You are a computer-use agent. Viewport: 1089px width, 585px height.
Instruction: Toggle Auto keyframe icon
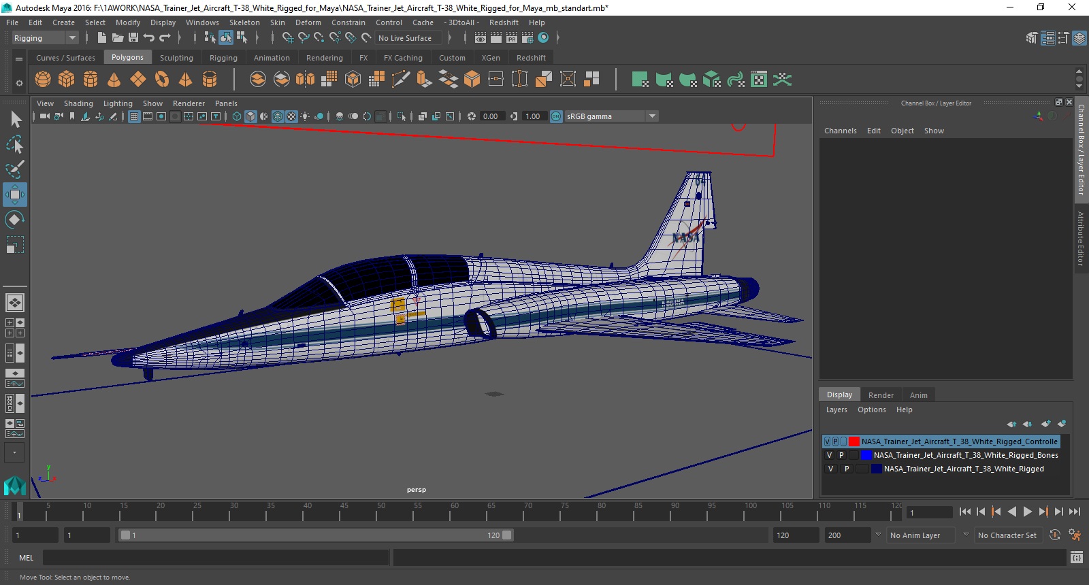(x=1055, y=535)
